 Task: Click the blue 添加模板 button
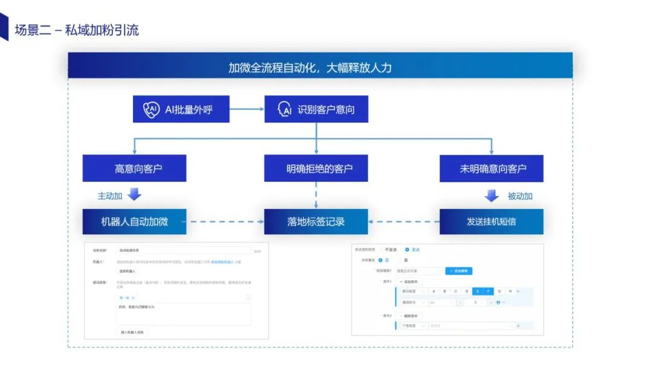(458, 271)
